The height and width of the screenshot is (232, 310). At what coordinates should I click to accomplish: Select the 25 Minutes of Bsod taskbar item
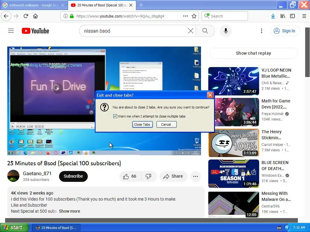point(56,228)
